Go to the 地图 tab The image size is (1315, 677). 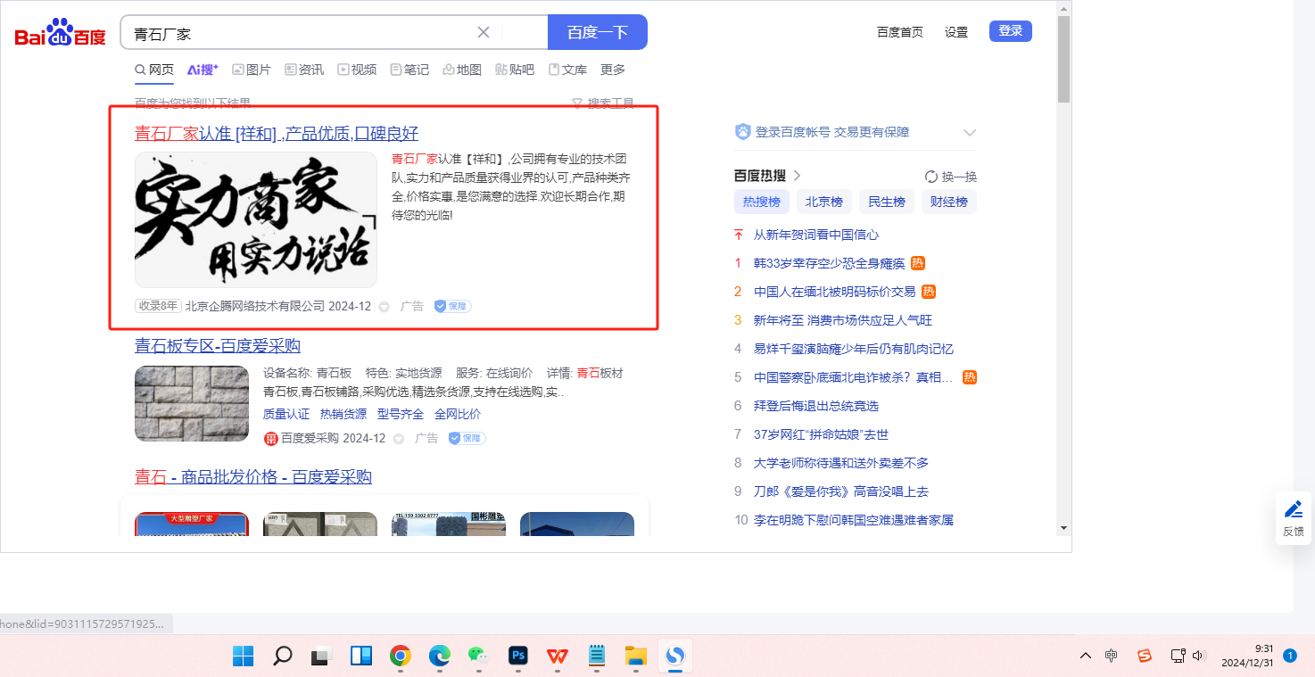point(462,70)
